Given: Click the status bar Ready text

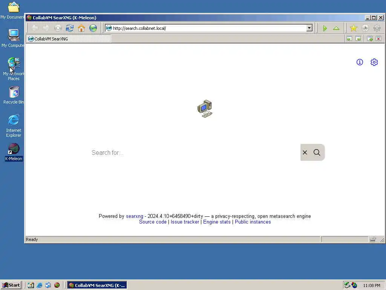Looking at the screenshot, I should coord(32,239).
